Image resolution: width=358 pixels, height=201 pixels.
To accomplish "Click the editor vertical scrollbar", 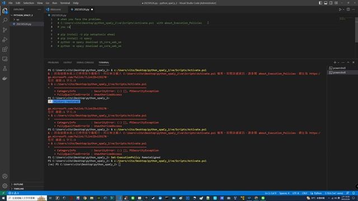I will [x=356, y=30].
